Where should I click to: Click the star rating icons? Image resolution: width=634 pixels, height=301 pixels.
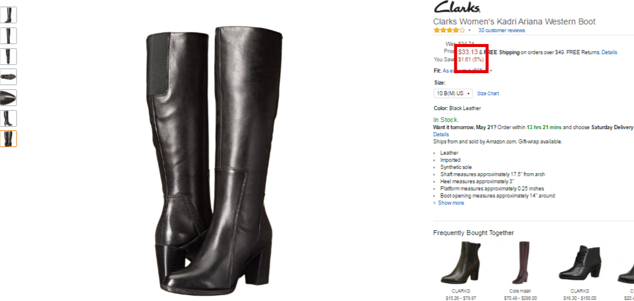pos(449,30)
